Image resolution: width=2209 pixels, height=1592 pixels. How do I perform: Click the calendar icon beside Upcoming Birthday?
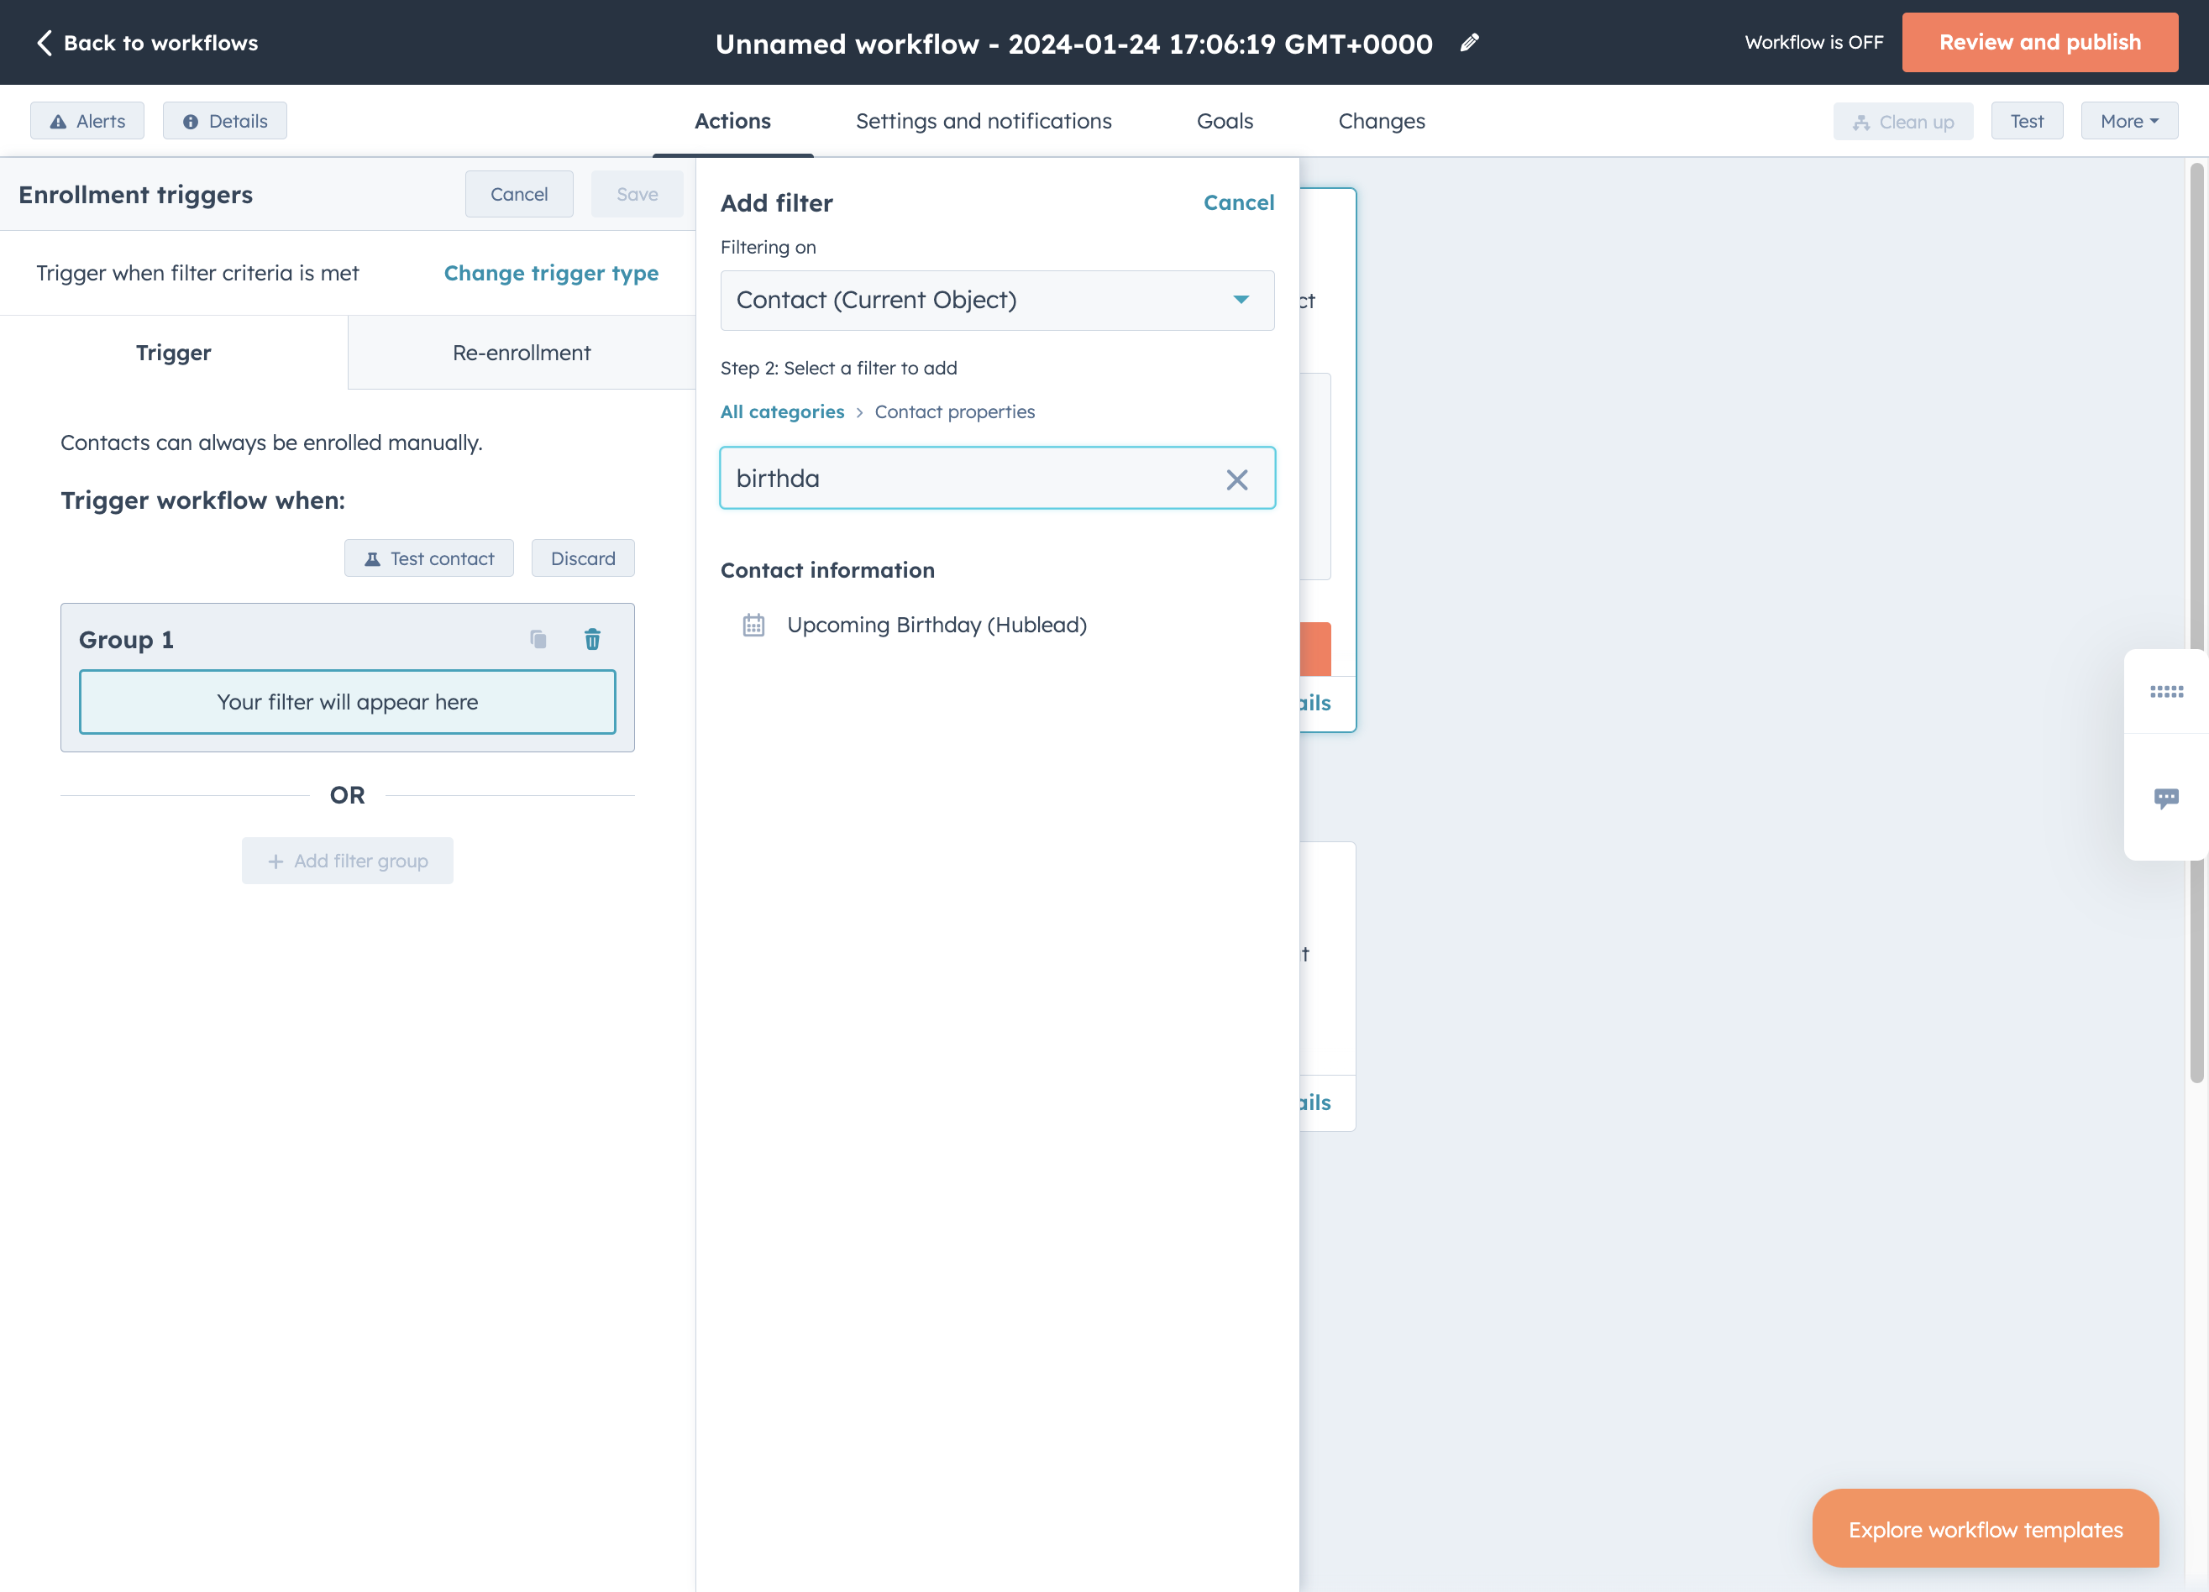click(x=754, y=625)
